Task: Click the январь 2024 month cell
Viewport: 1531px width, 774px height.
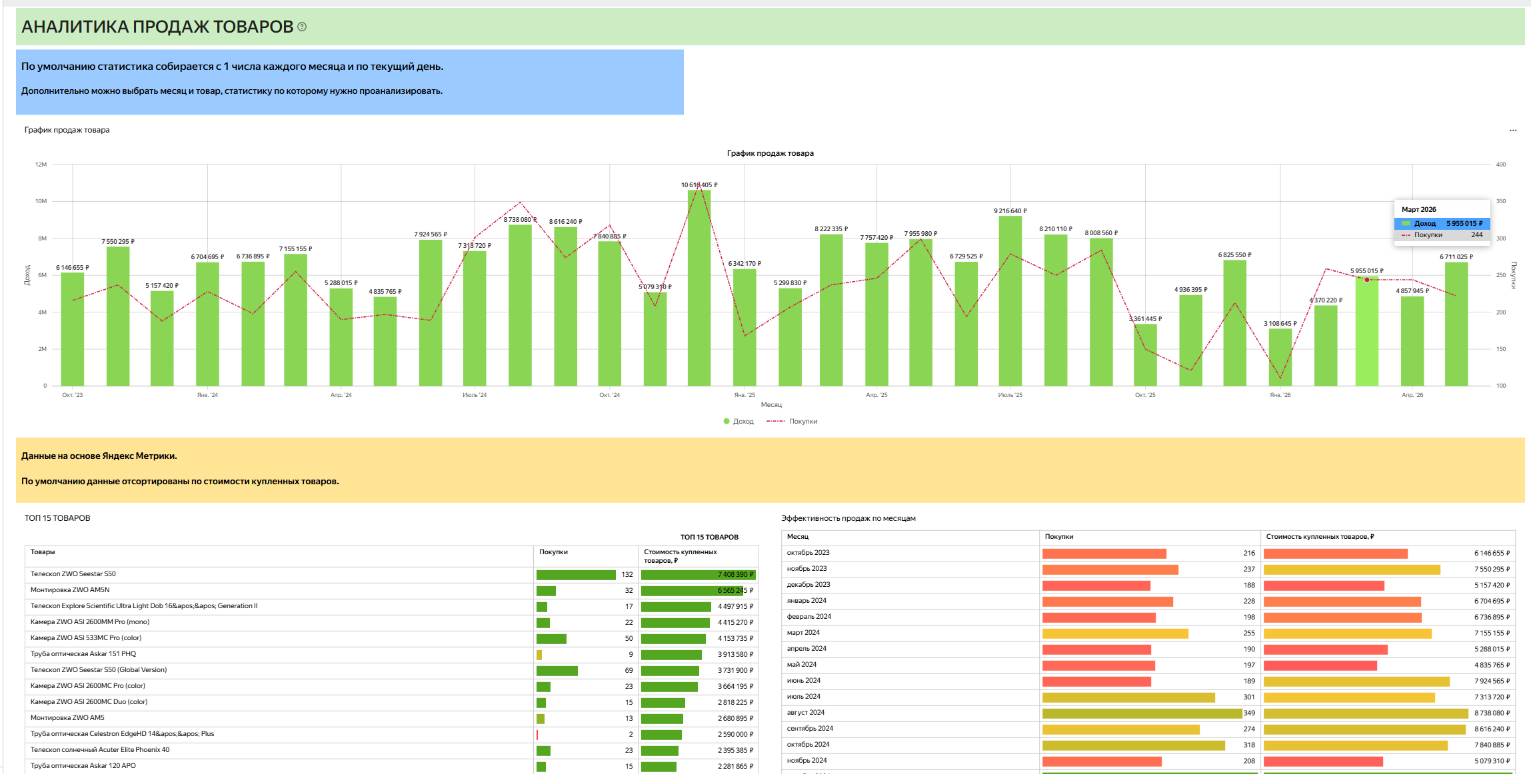Action: (910, 601)
